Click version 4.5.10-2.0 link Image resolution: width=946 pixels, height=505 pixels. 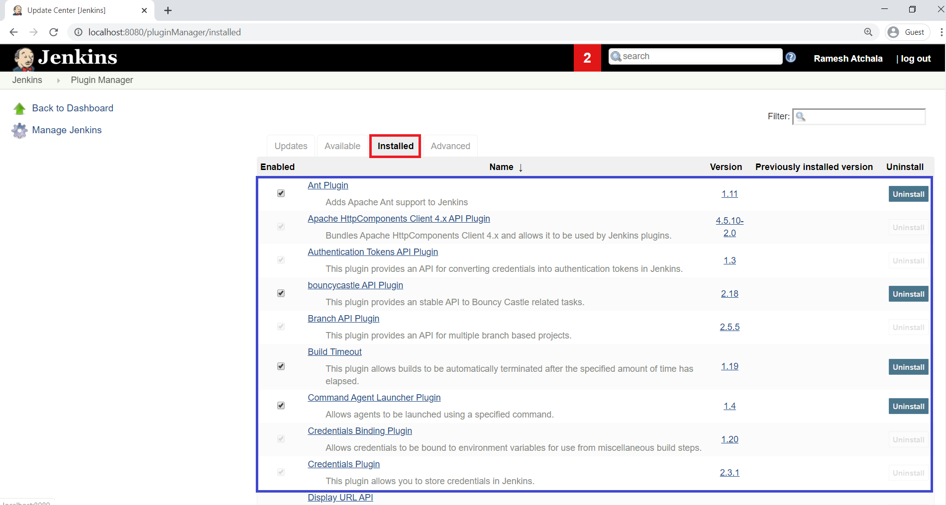pyautogui.click(x=730, y=227)
